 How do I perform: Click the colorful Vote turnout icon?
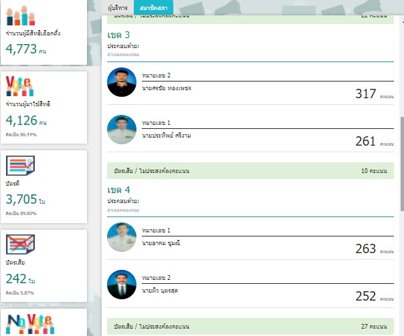point(20,86)
